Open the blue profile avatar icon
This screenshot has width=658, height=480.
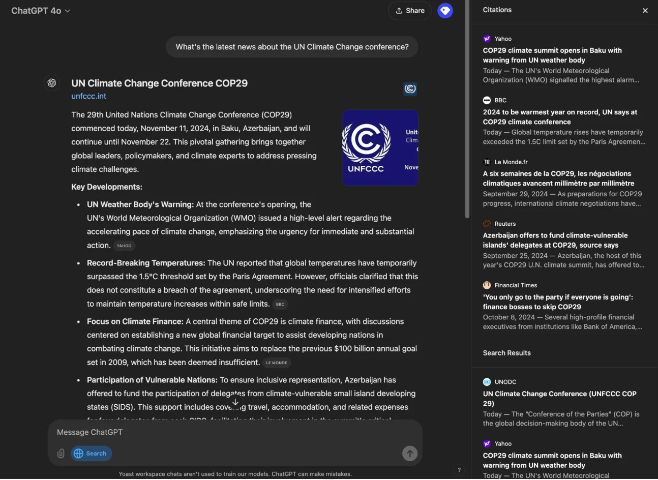(x=445, y=11)
